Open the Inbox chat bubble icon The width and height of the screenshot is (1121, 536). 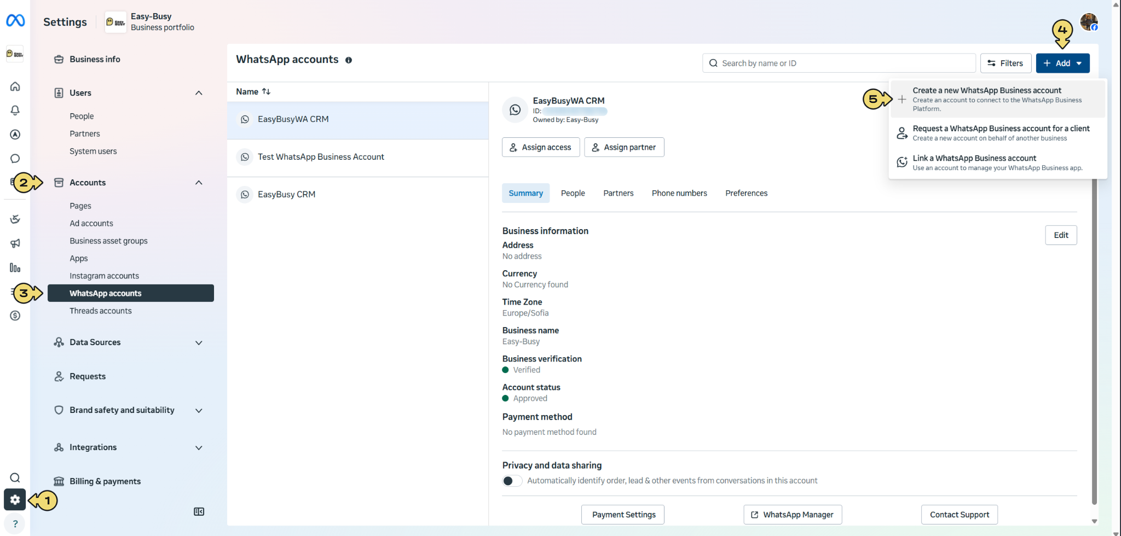pos(15,159)
